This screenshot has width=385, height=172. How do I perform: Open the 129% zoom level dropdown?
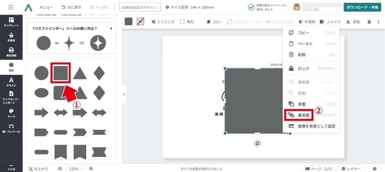point(76,169)
